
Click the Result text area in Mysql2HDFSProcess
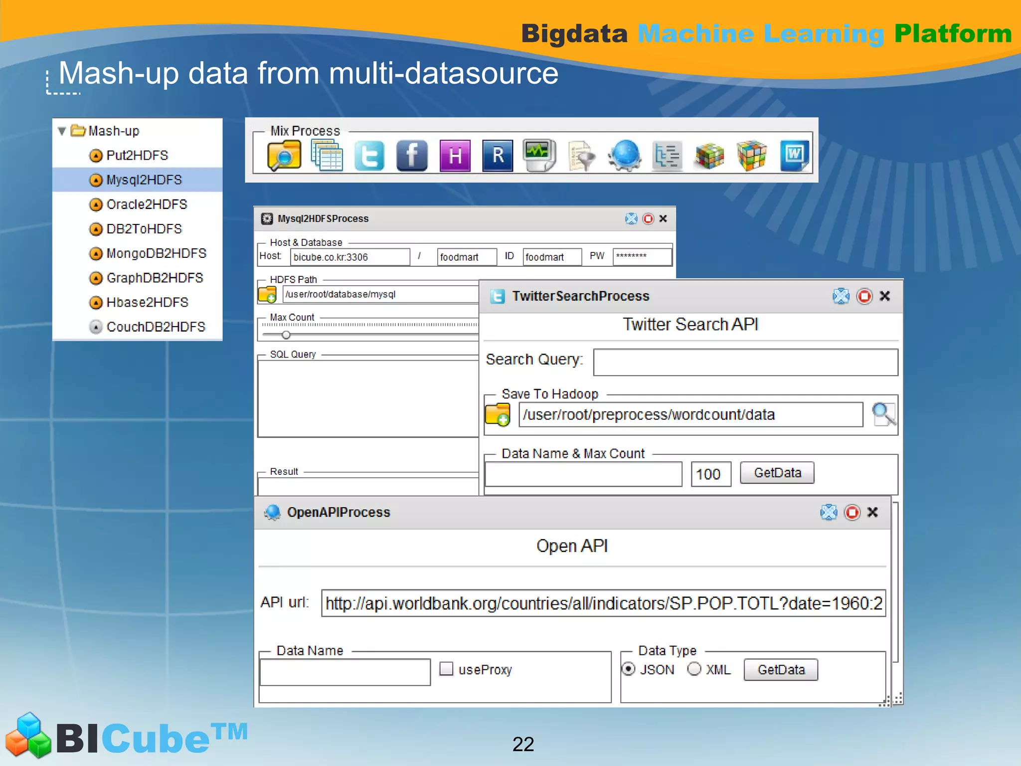tap(368, 487)
